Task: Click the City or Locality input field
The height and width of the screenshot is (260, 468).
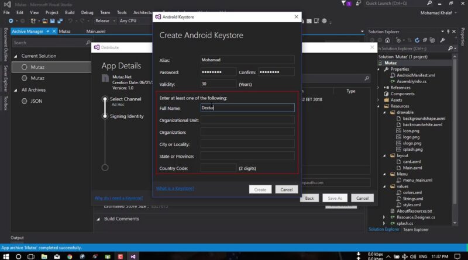Action: point(247,144)
